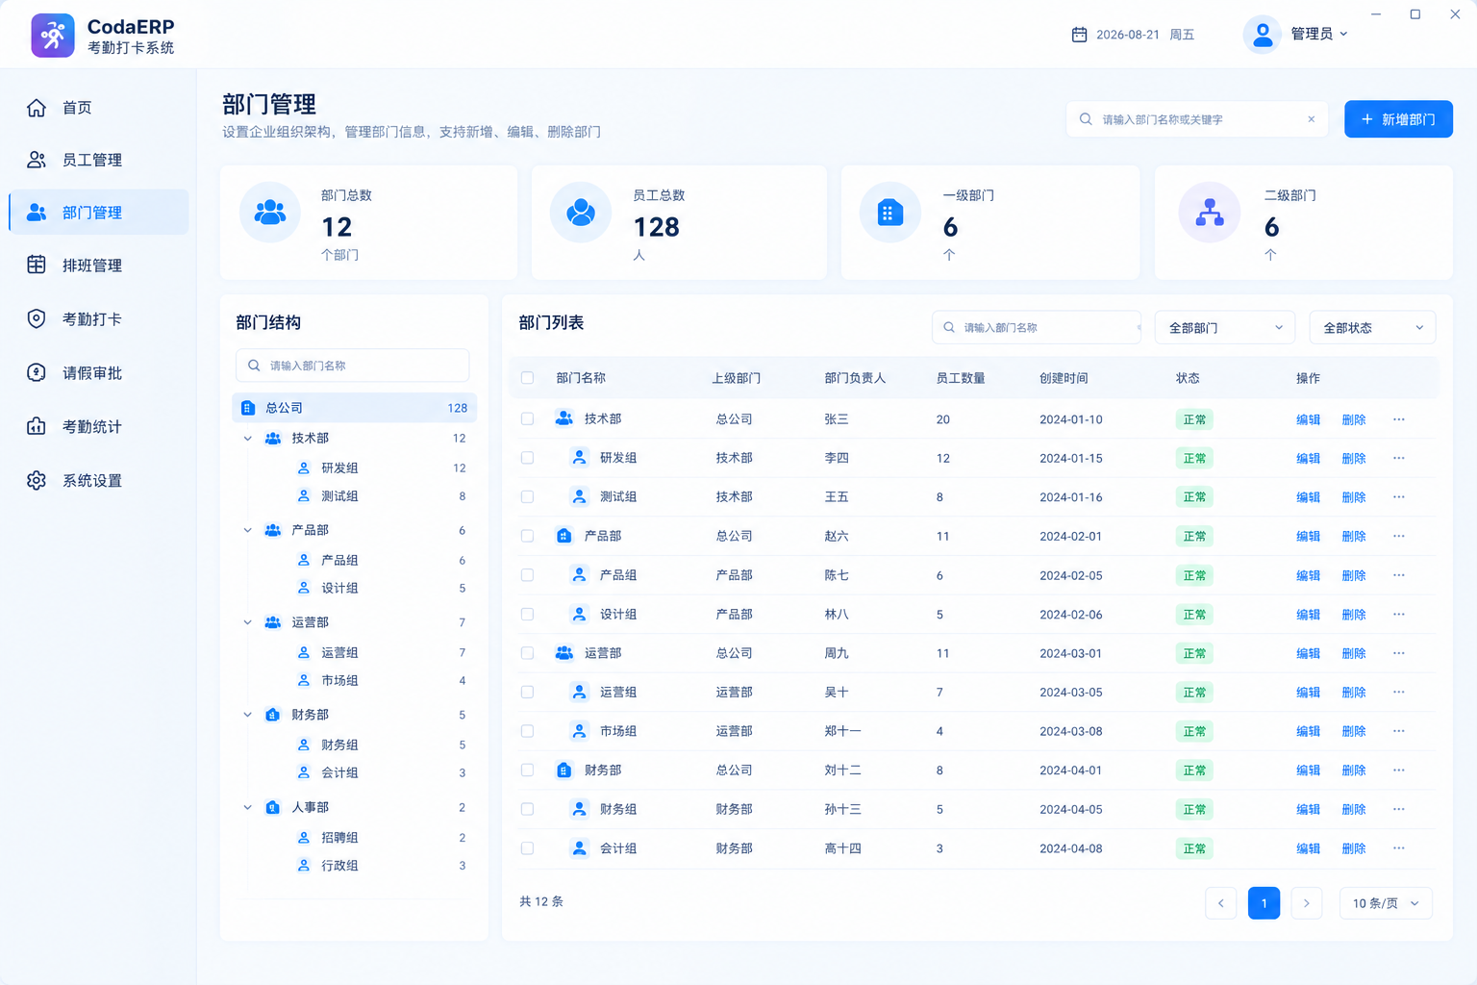
Task: Click the 运营部 group icon in table
Action: (564, 653)
